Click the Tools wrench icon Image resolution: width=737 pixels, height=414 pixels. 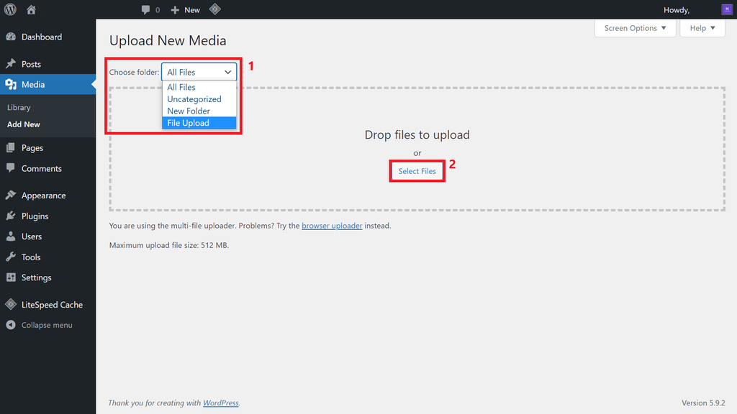[x=11, y=257]
